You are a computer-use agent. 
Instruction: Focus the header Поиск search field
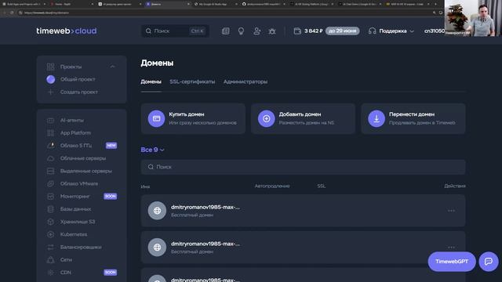(175, 31)
